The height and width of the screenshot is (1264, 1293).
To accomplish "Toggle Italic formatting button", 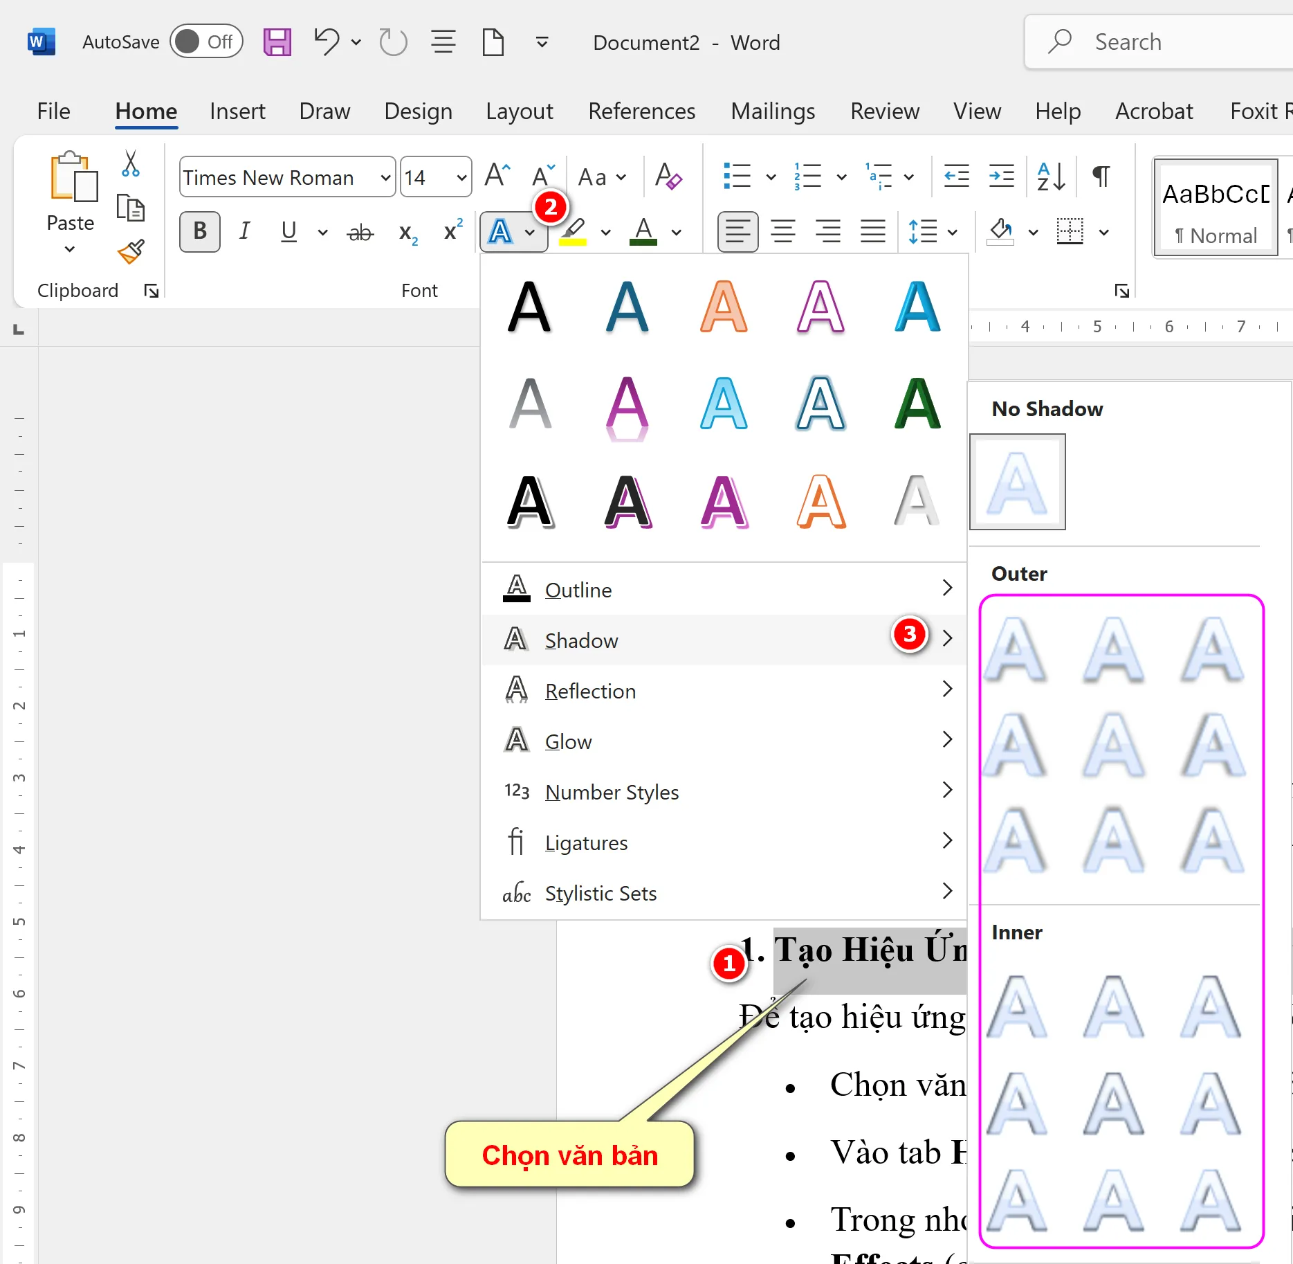I will coord(244,232).
